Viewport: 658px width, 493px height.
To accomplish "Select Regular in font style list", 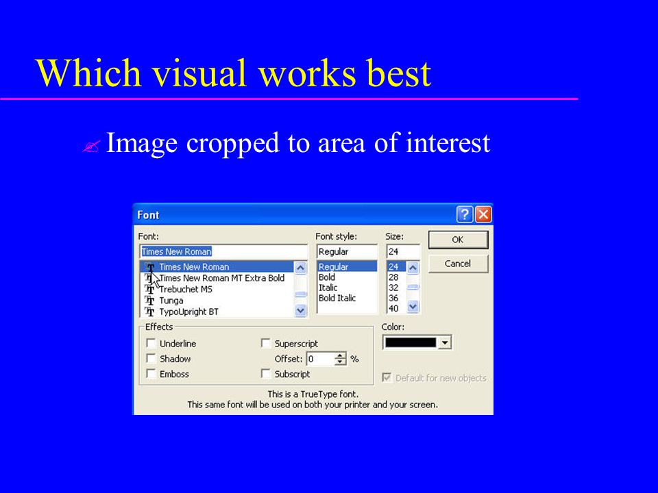I will (347, 266).
